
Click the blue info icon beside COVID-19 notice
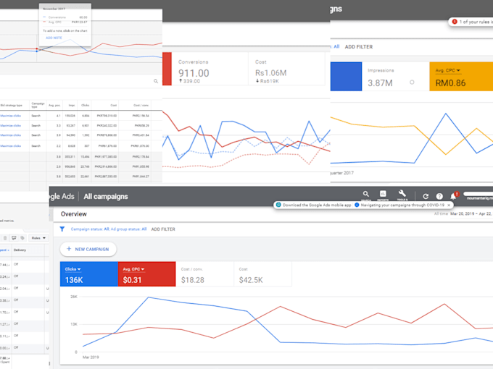click(357, 205)
